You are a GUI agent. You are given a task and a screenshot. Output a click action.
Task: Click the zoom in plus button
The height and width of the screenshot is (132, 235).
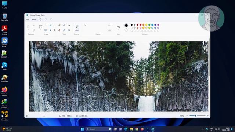click(x=208, y=116)
